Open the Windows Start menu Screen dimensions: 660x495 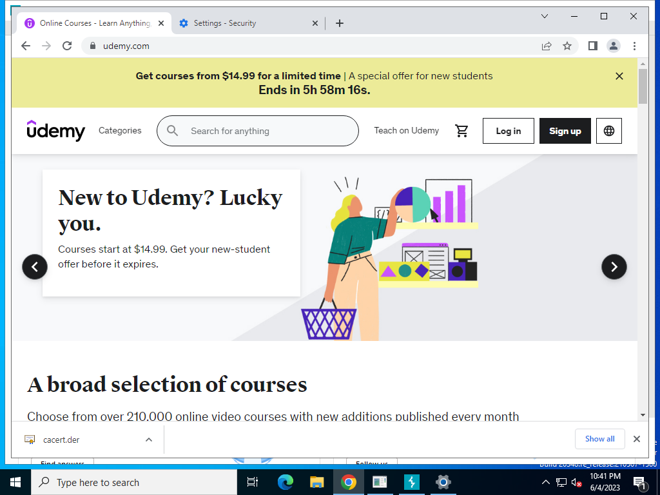click(x=15, y=482)
